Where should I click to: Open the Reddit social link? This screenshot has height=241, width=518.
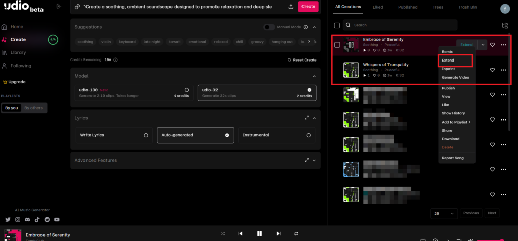pyautogui.click(x=47, y=220)
